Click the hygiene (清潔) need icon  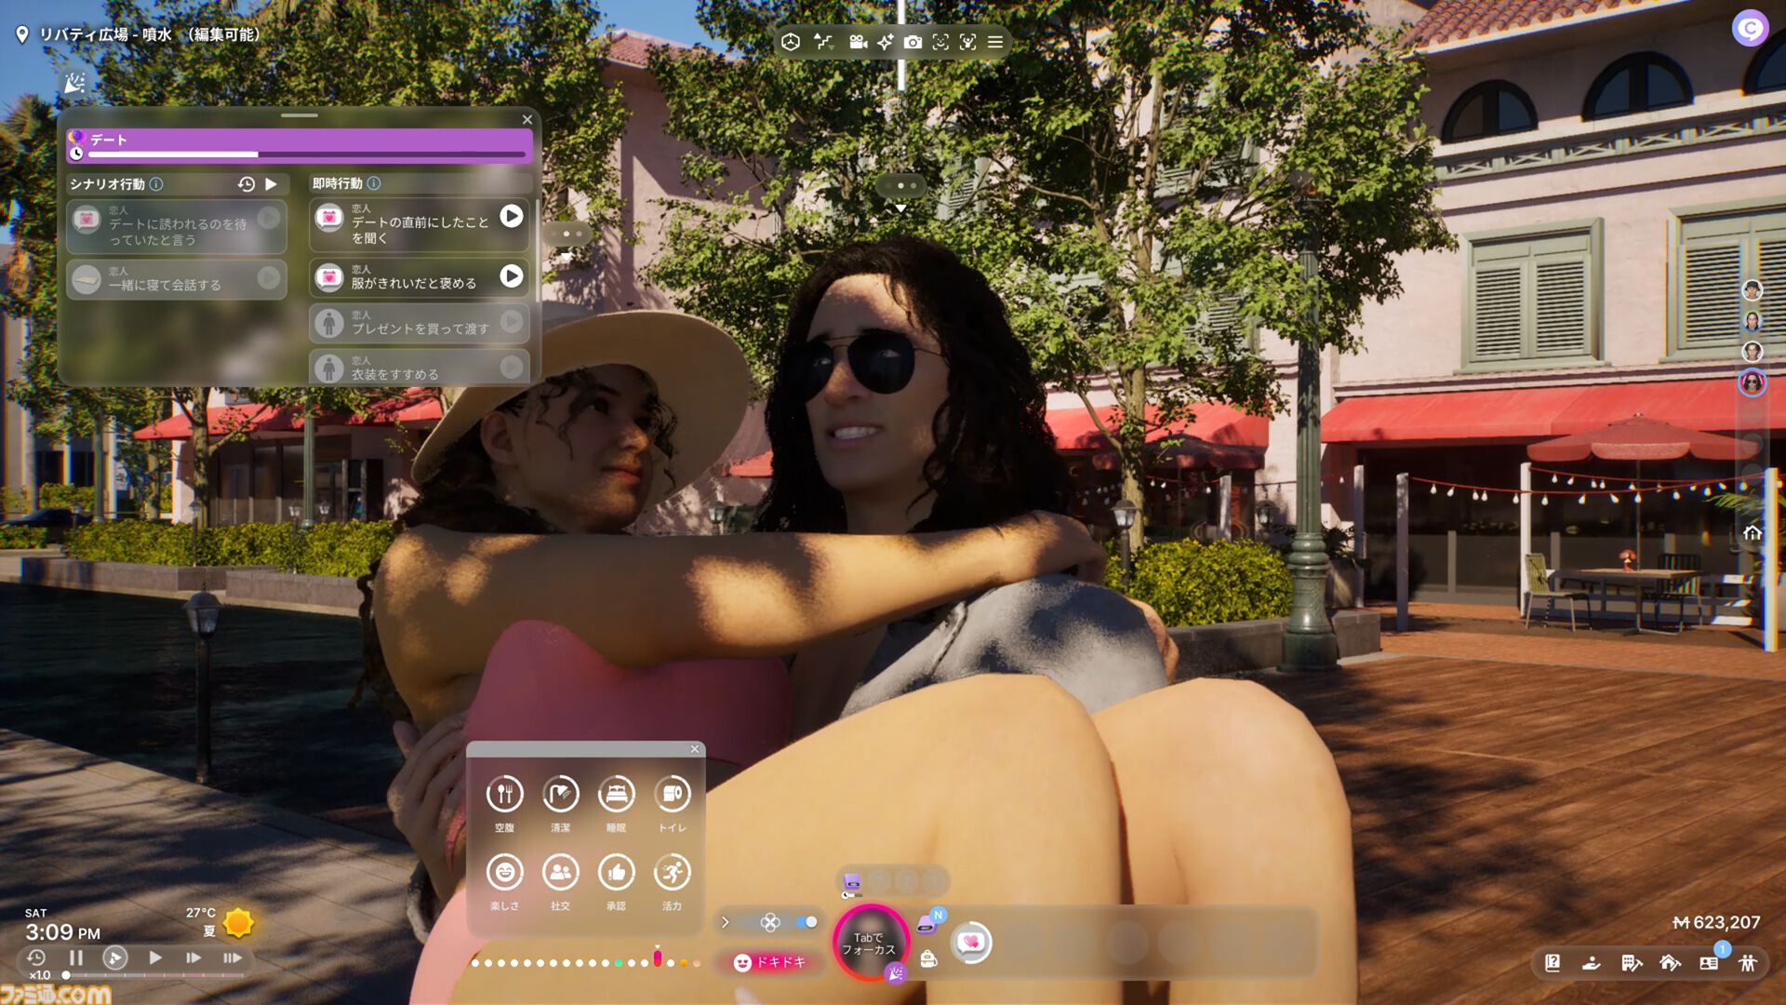pyautogui.click(x=560, y=794)
